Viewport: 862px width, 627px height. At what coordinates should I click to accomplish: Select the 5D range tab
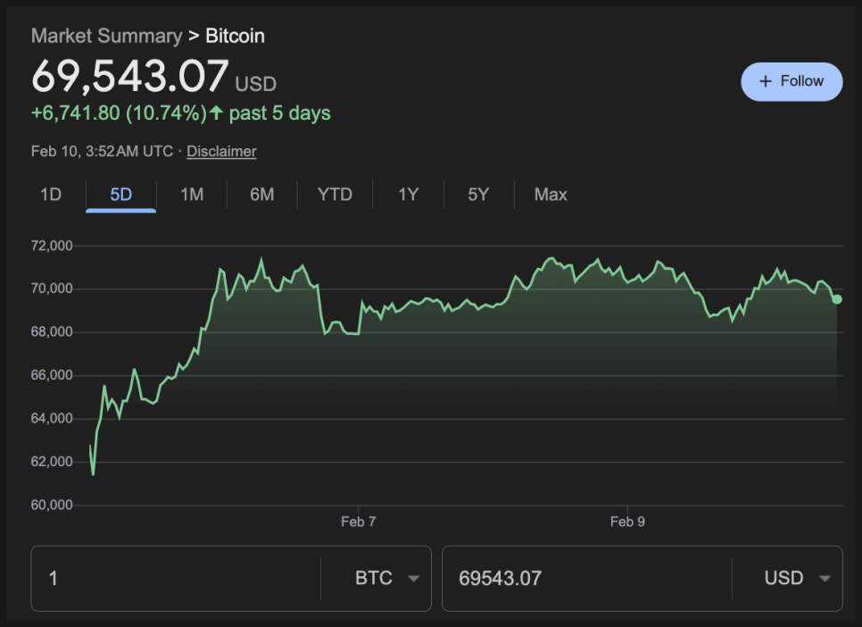[x=120, y=194]
